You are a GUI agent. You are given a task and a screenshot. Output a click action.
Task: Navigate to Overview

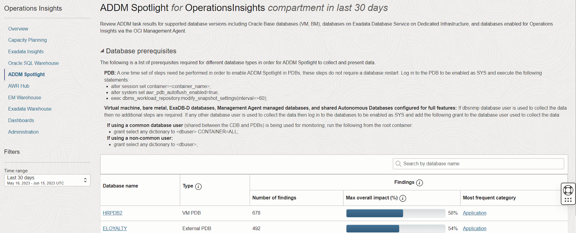(x=18, y=29)
